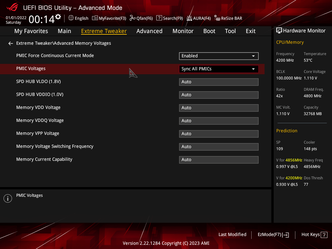Select Memory VDD Voltage label
Image resolution: width=332 pixels, height=249 pixels.
(38, 107)
